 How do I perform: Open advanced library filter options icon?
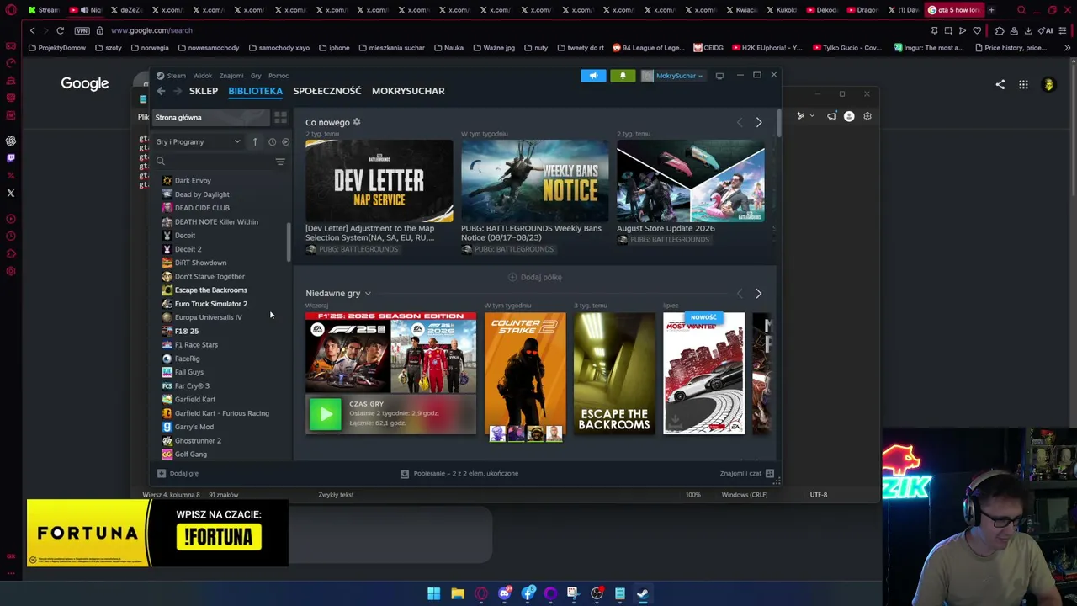click(280, 162)
